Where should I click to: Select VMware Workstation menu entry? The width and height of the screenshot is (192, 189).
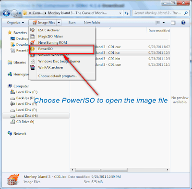(x=62, y=55)
